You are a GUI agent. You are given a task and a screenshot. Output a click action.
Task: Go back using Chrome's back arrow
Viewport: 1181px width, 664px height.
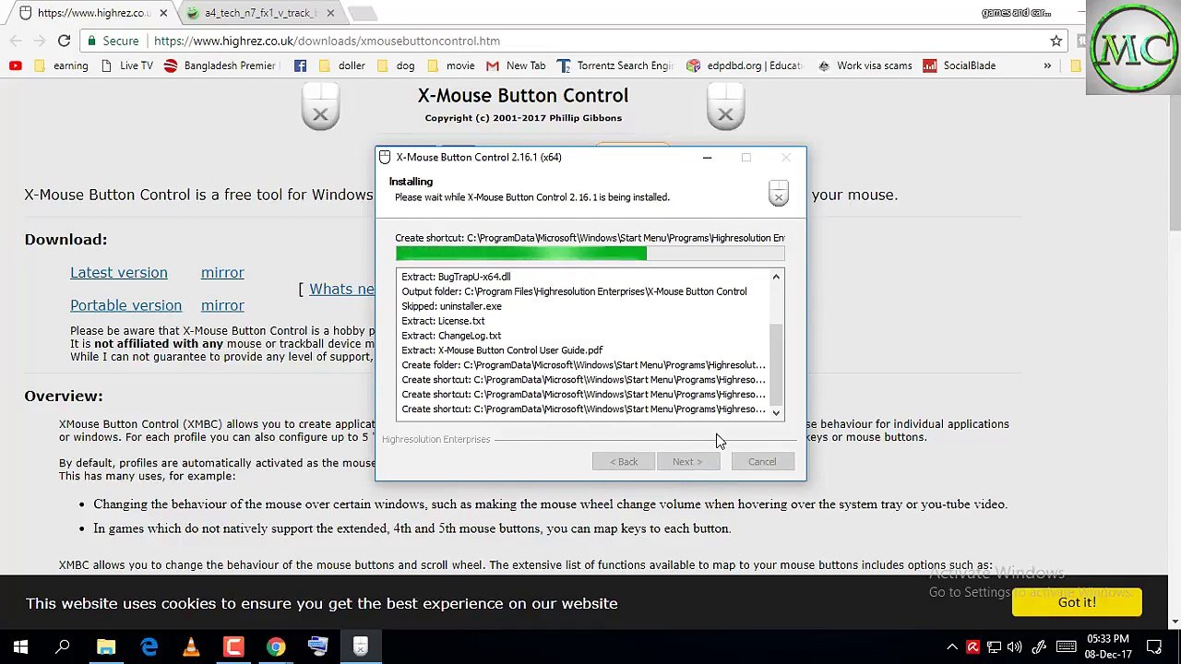(15, 41)
